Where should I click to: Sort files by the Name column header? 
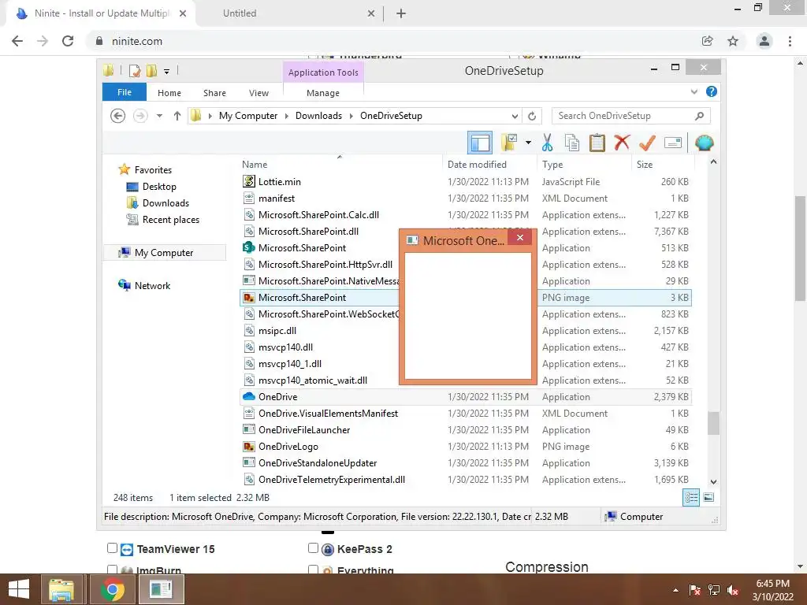click(340, 164)
